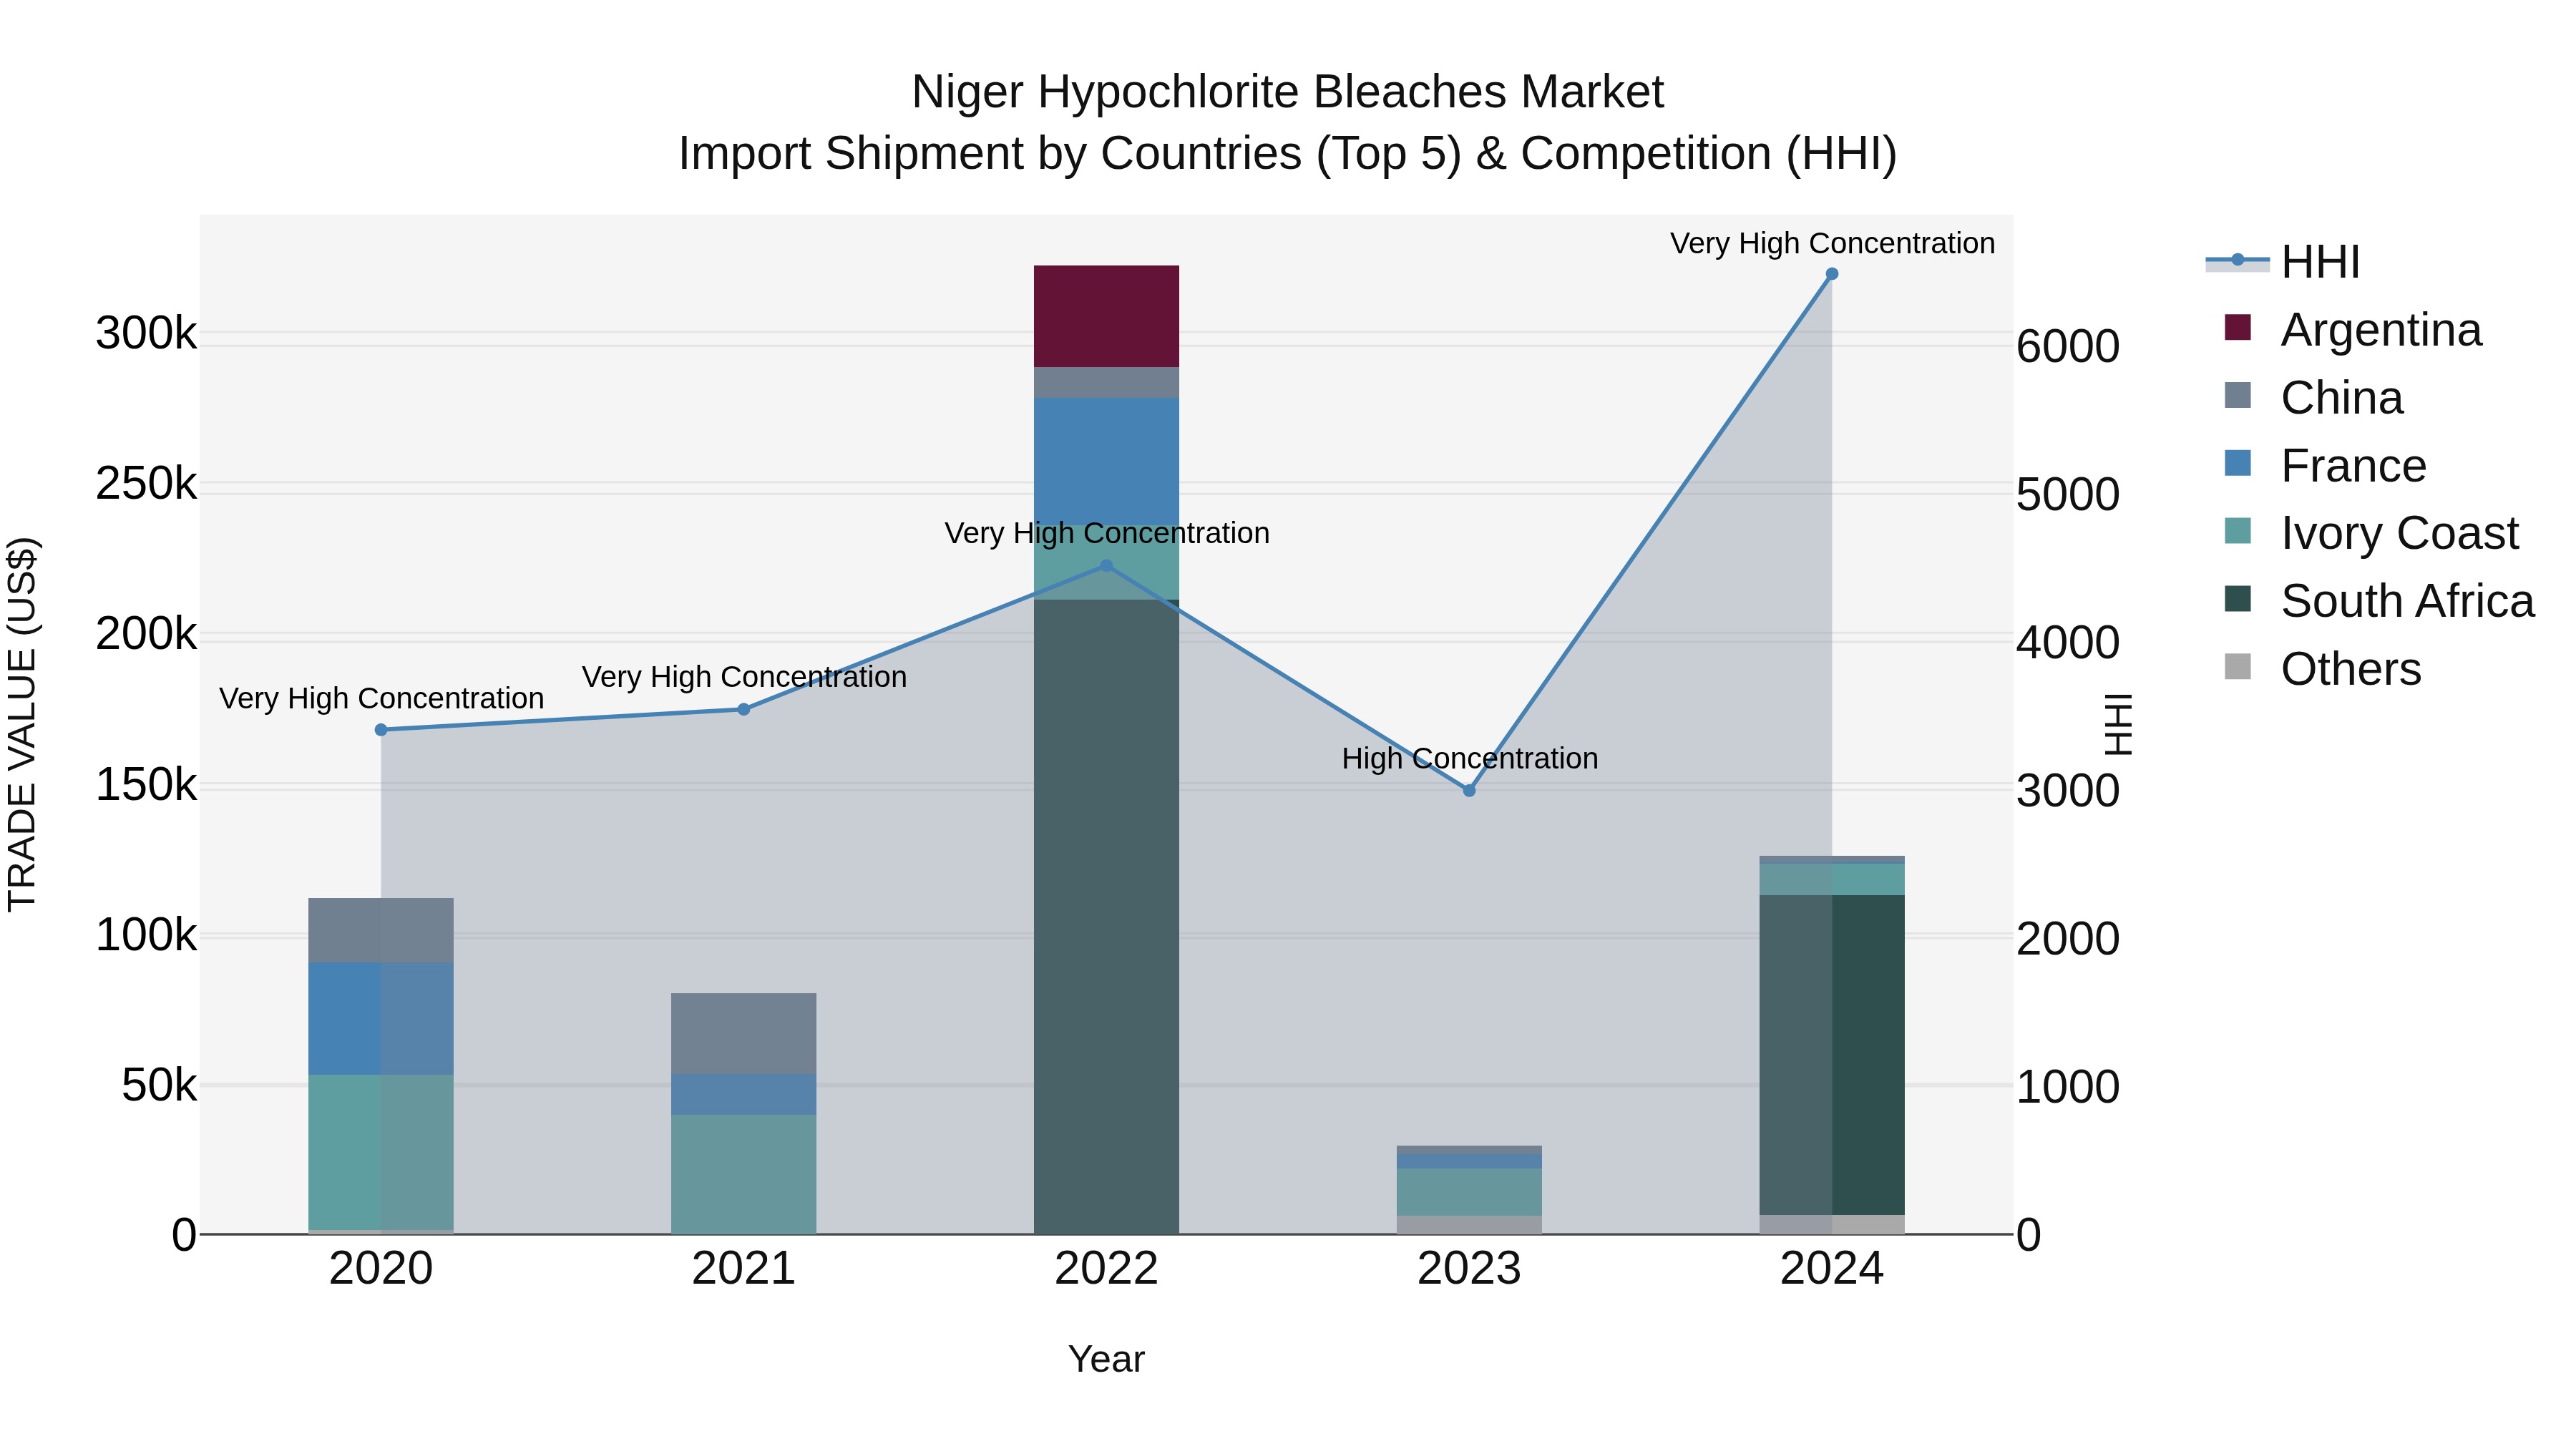
Task: Click the China gray-blue legend swatch
Action: click(2238, 396)
